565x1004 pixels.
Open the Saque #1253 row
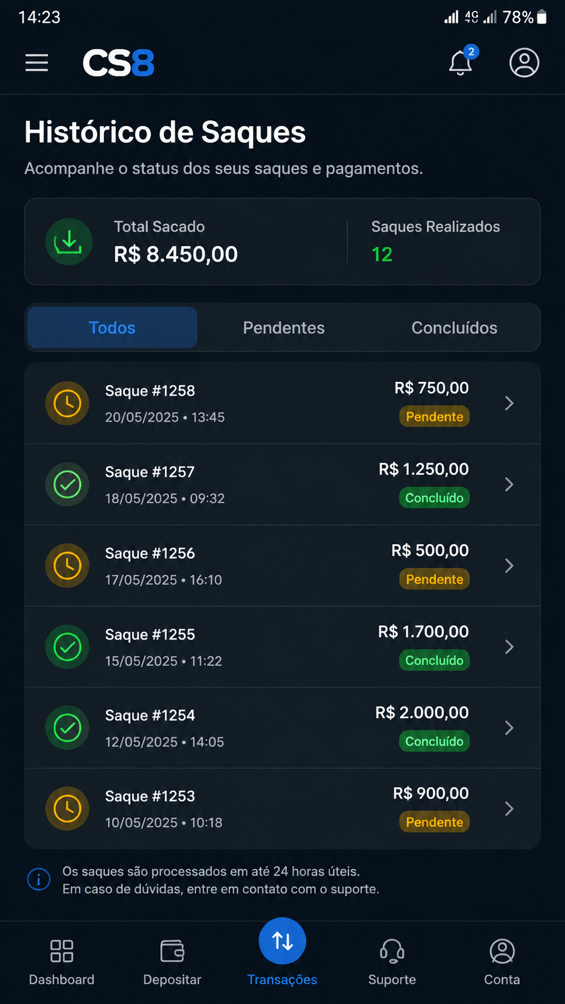point(282,808)
